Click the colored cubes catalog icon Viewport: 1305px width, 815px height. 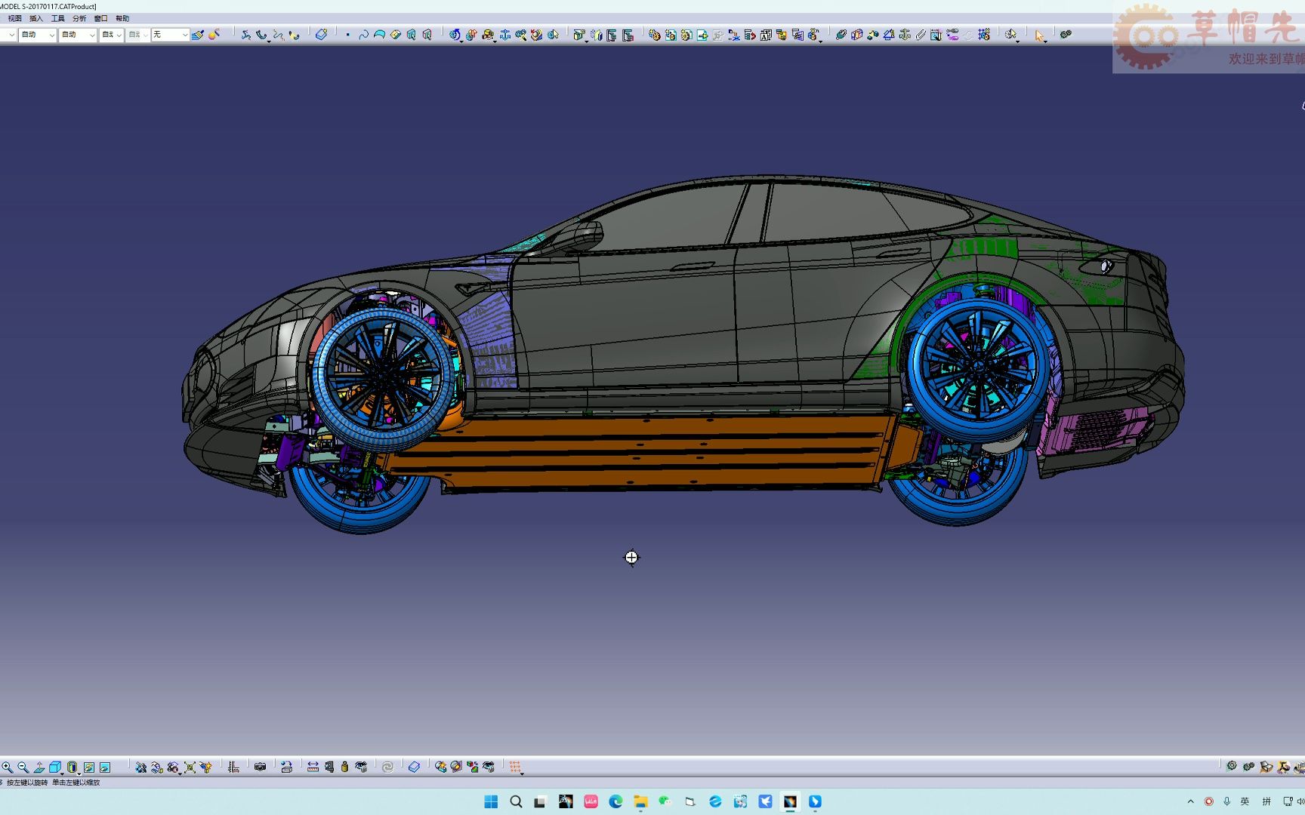473,767
